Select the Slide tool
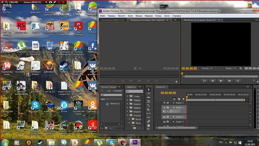 (x=149, y=117)
